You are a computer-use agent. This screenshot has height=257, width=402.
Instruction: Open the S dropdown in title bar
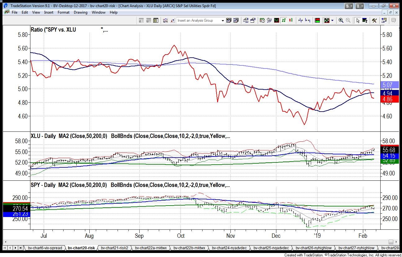[349, 6]
